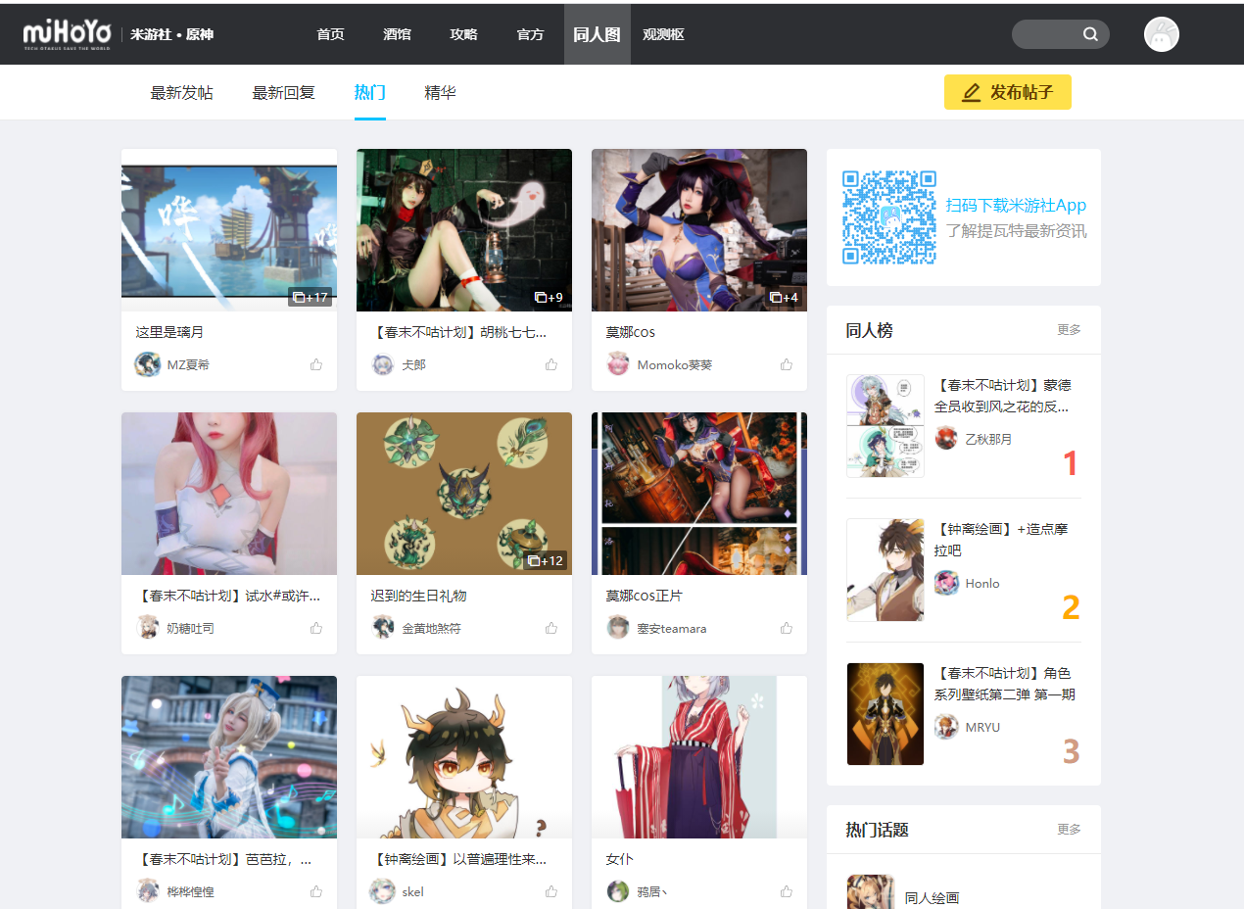Open 这里是璃月 harbor thumbnail
The image size is (1244, 909).
229,230
